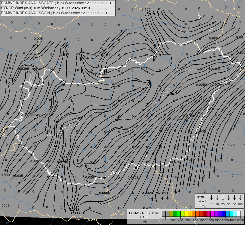The width and height of the screenshot is (245, 225).
Task: Click the 0.347 map value
Action: click(x=65, y=55)
